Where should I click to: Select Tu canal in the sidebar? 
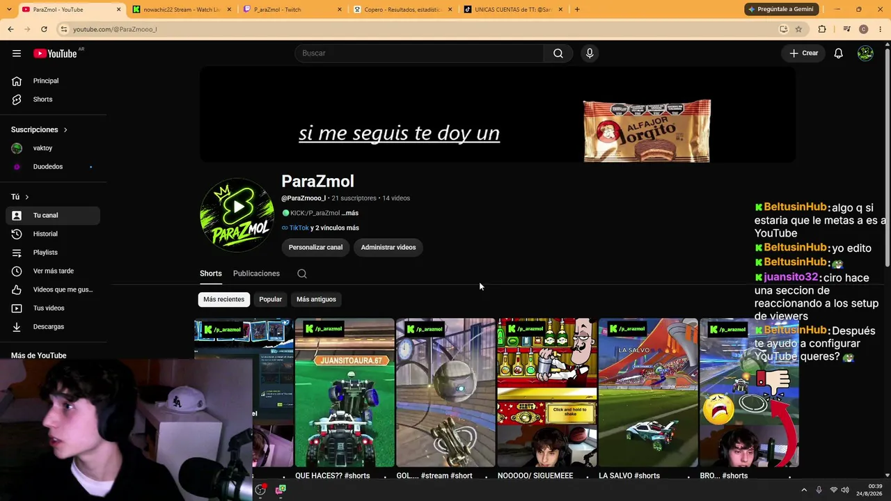pyautogui.click(x=53, y=216)
